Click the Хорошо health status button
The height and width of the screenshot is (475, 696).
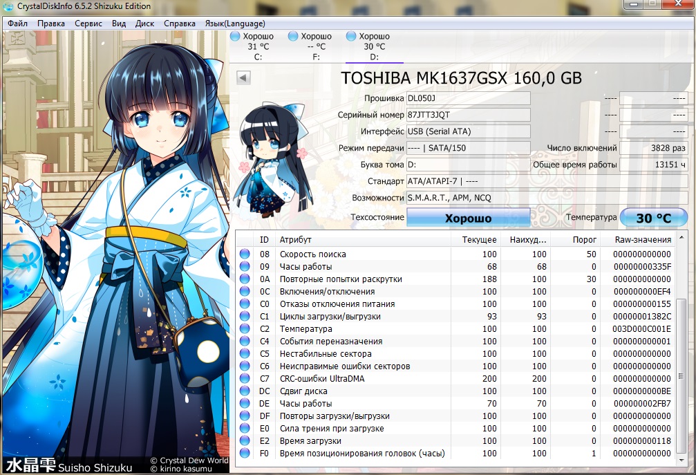(x=468, y=218)
